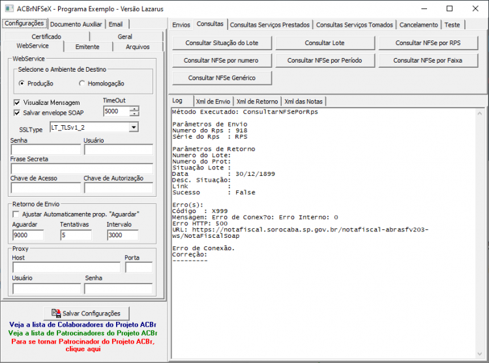This screenshot has width=489, height=363.
Task: Focus the Proxy Usuário field
Action: point(46,289)
